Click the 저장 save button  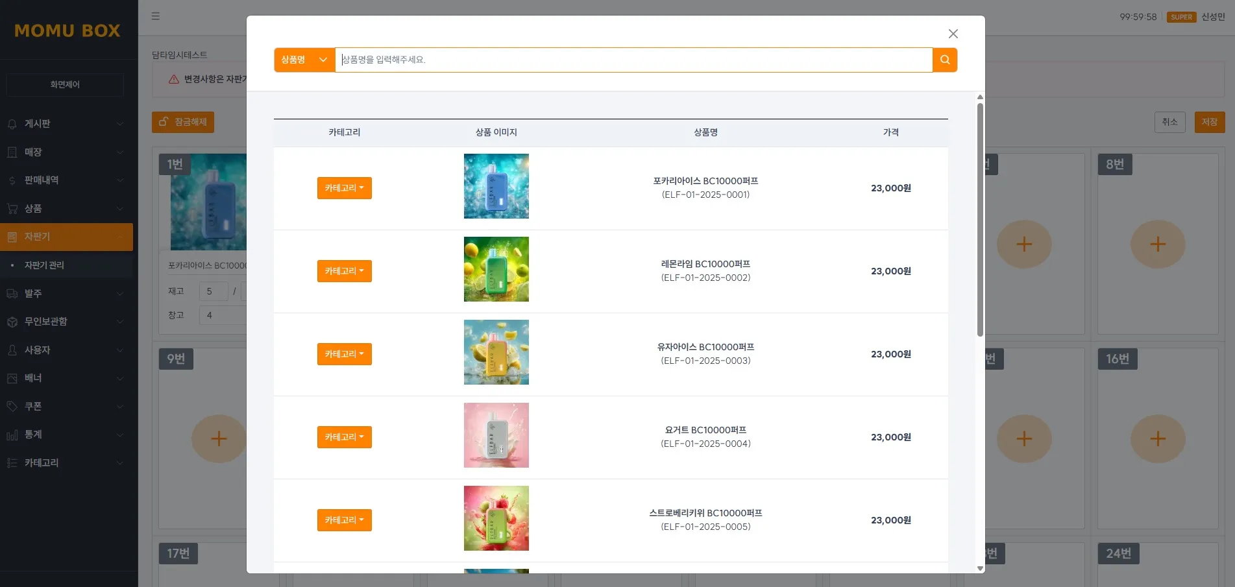[1209, 122]
